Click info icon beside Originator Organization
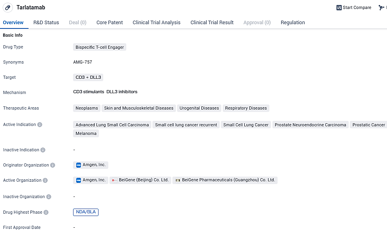 pyautogui.click(x=53, y=165)
